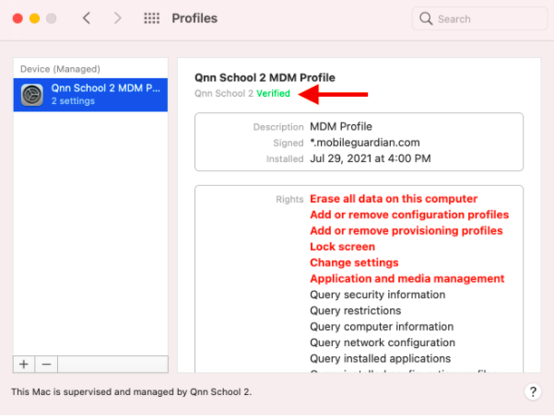This screenshot has width=554, height=418.
Task: Click *.mobileguardian.com signed value
Action: click(x=365, y=143)
